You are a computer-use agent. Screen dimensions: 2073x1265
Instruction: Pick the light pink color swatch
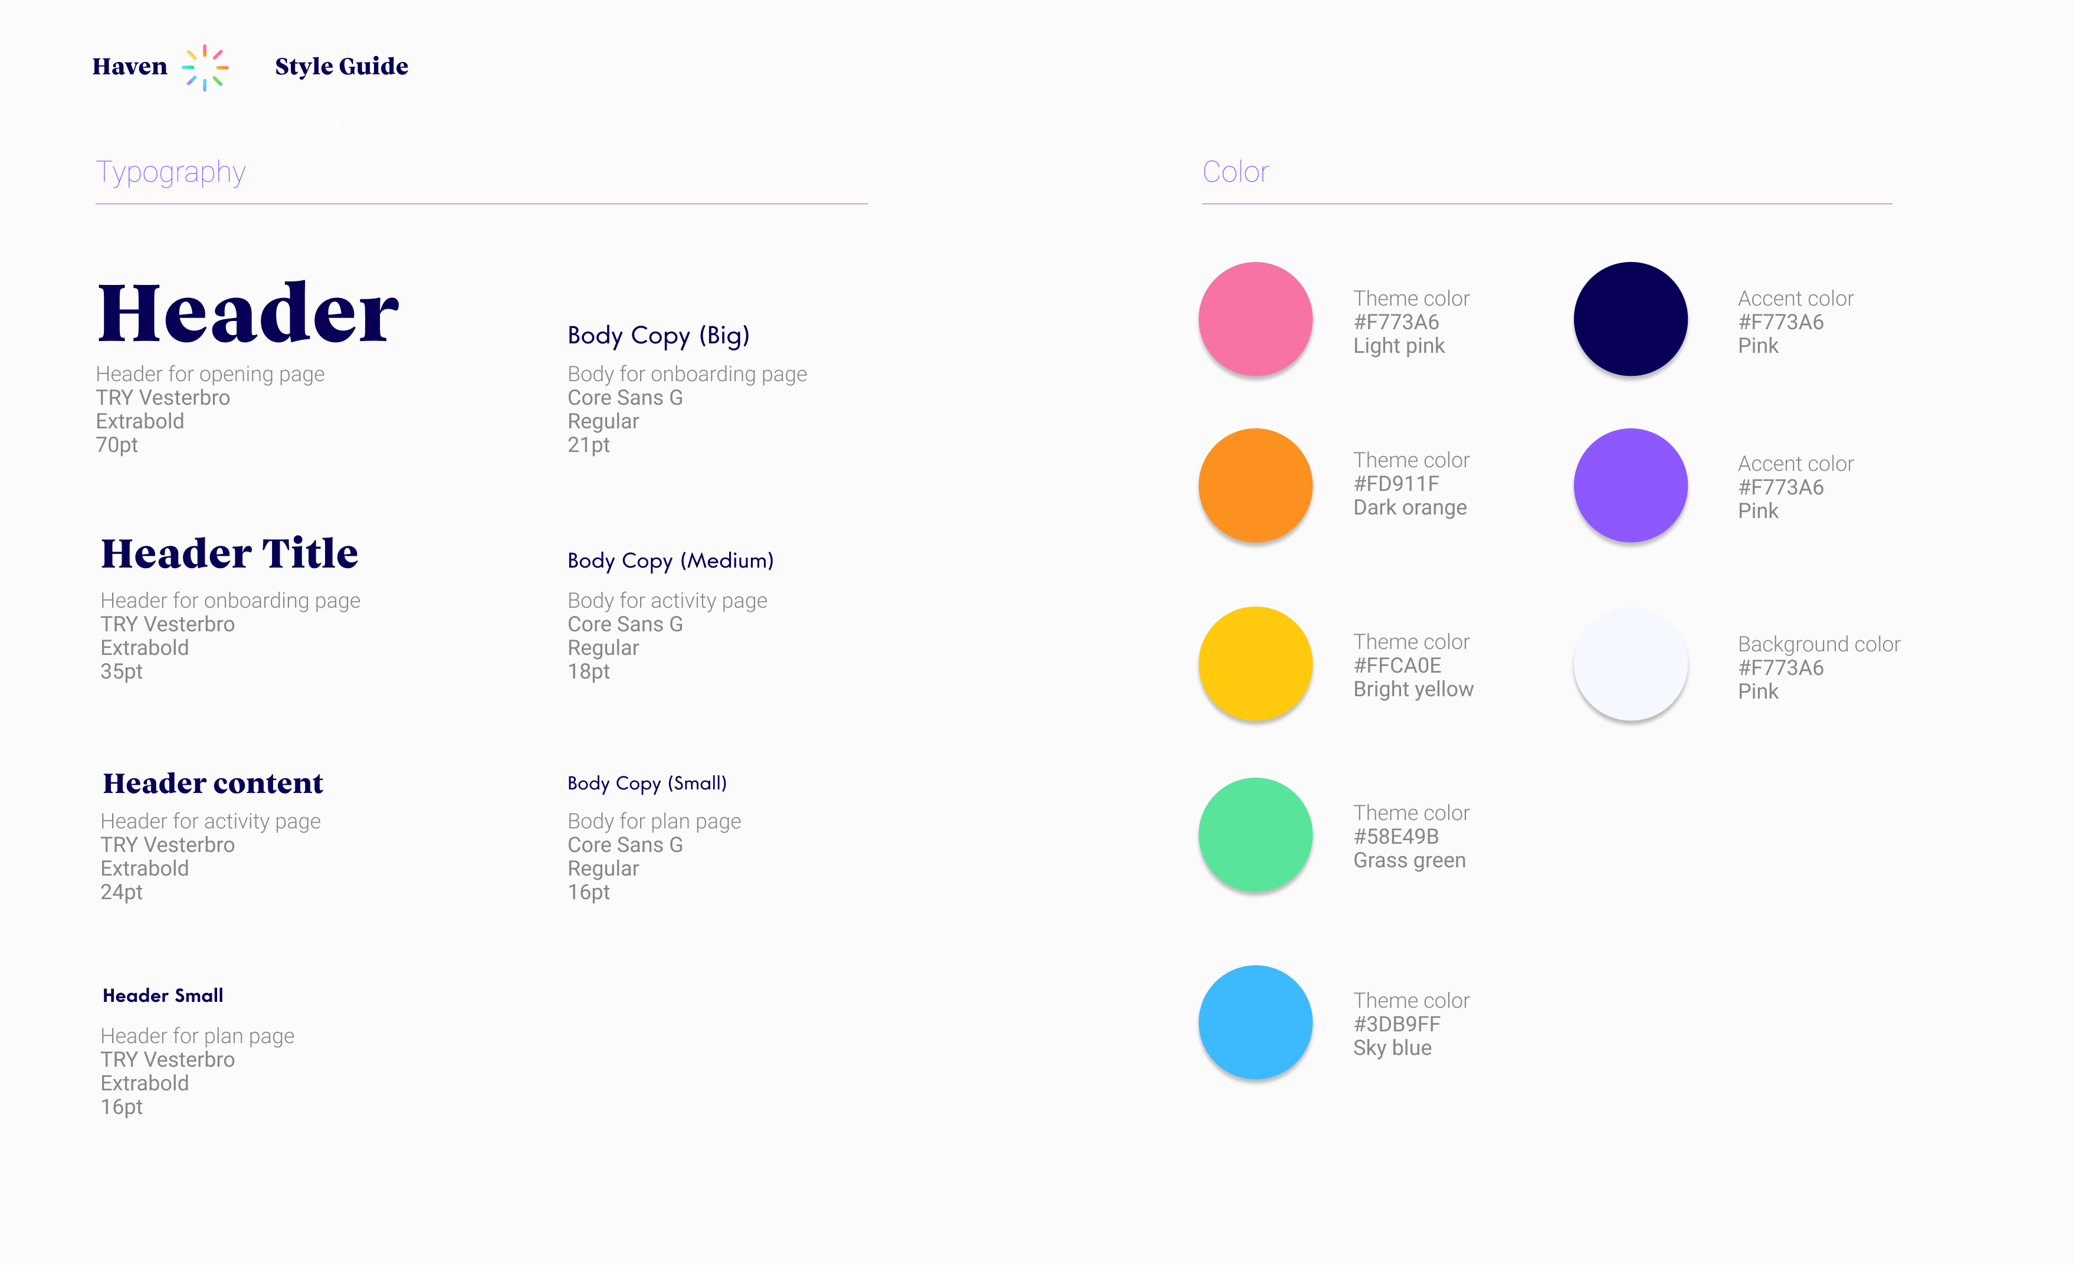[x=1255, y=319]
